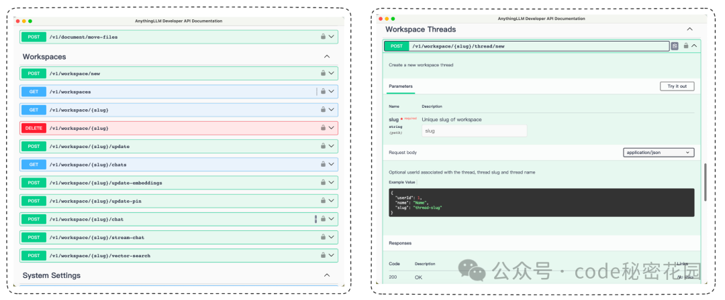Click the lock icon on /v1/workspaces row

click(324, 91)
